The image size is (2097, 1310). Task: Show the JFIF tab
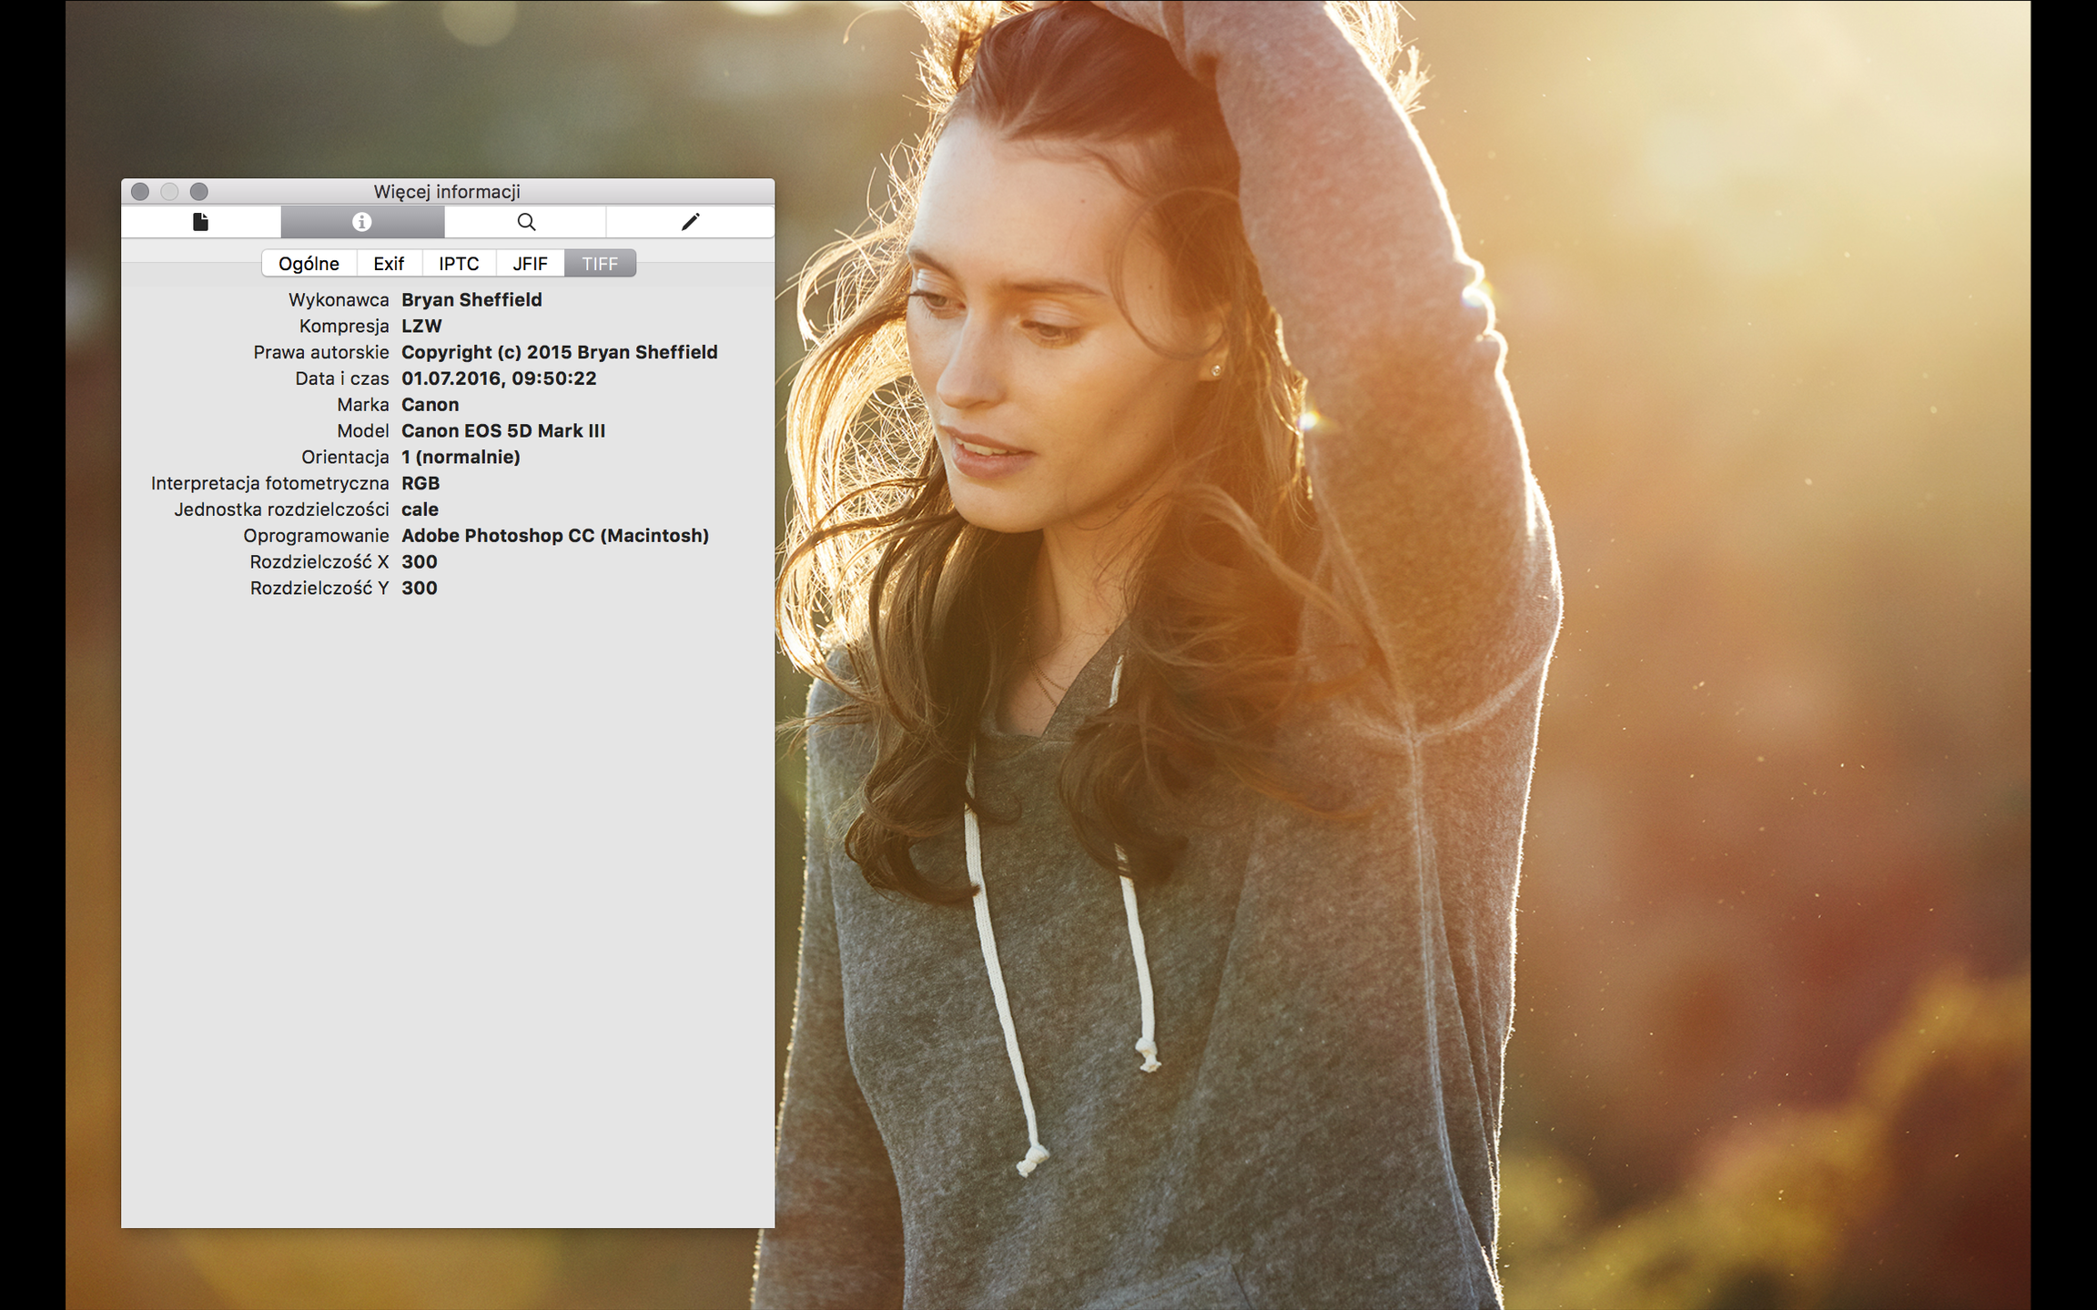pyautogui.click(x=530, y=264)
